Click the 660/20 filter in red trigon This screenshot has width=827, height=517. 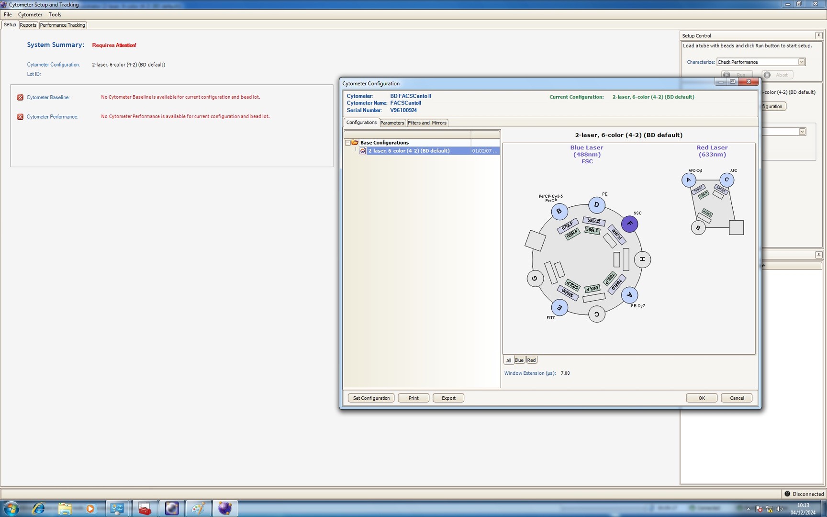click(721, 190)
